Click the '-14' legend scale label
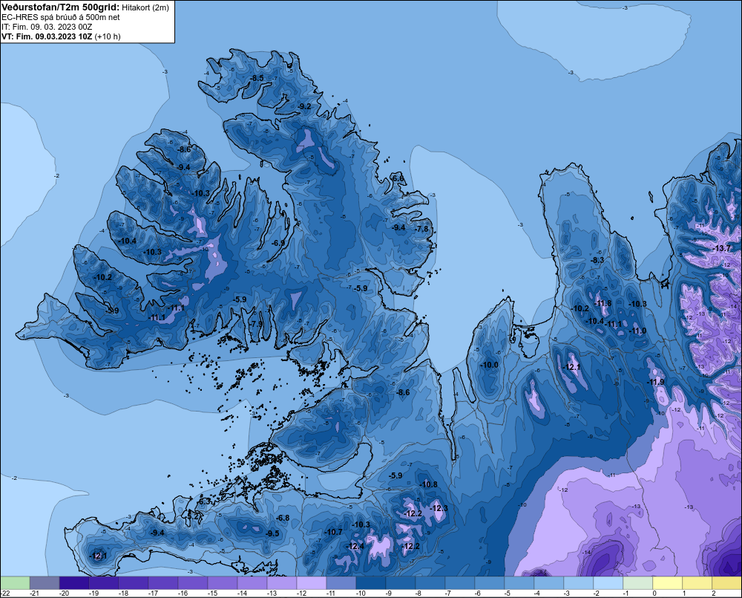 [x=243, y=594]
